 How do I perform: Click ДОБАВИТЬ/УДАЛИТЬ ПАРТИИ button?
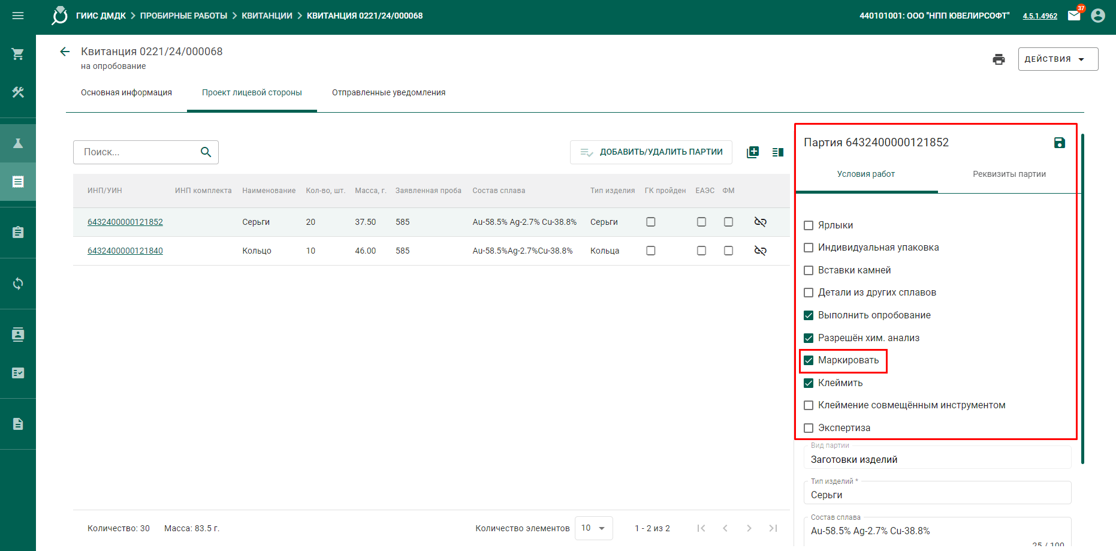[x=651, y=152]
